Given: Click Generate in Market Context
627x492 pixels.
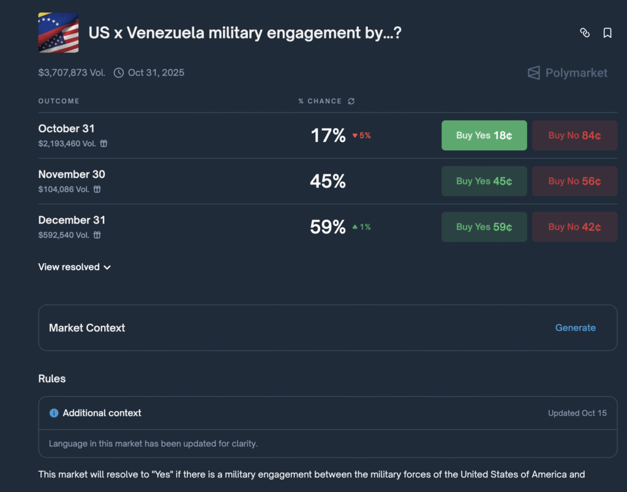Looking at the screenshot, I should 575,328.
